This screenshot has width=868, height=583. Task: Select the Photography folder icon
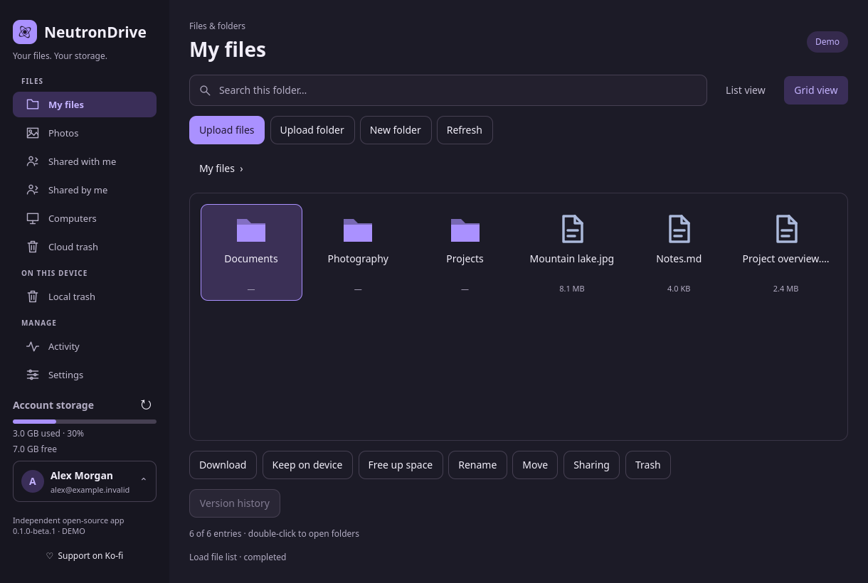click(x=358, y=230)
